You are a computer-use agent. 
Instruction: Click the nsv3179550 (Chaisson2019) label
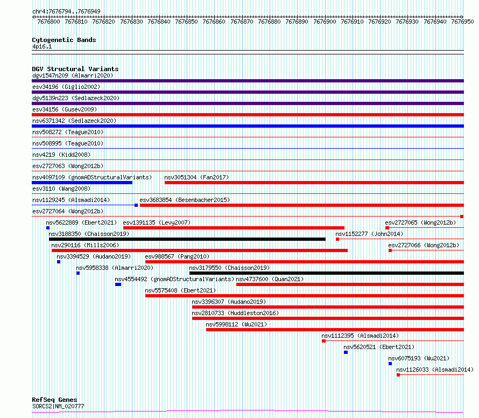tap(229, 268)
